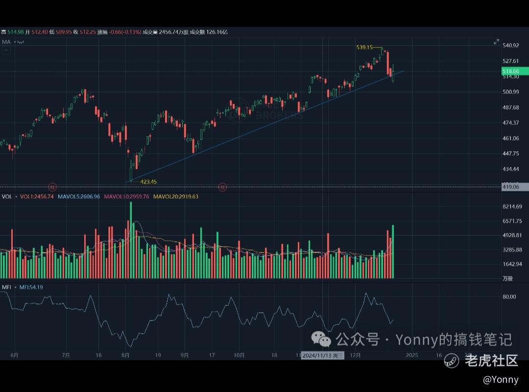
Task: Click the -0.66(-0.13%) change value
Action: tap(125, 32)
